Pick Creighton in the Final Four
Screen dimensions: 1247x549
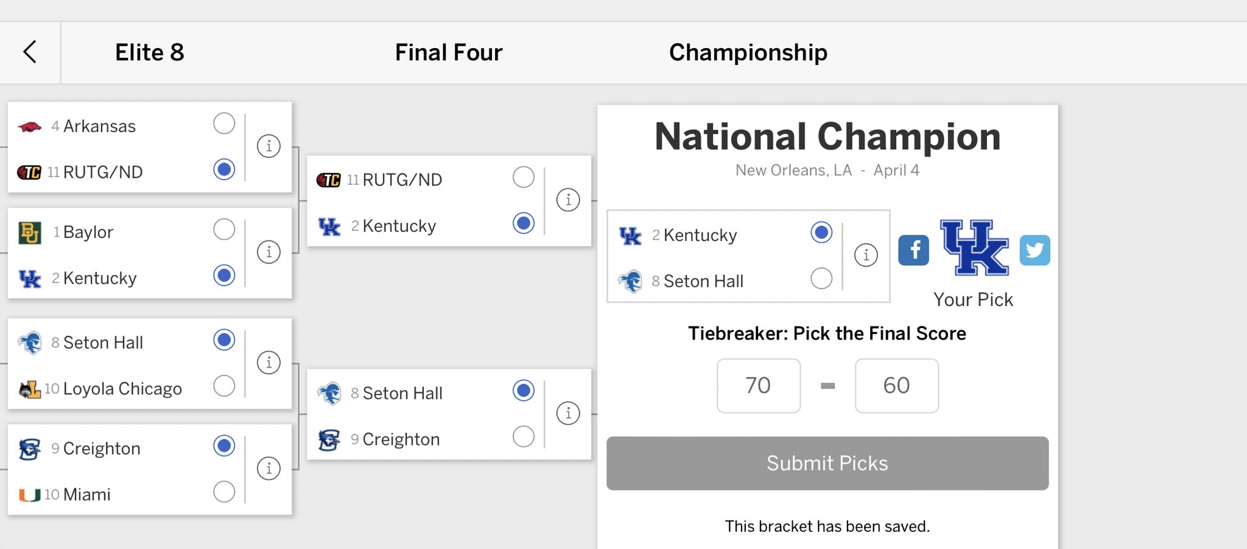tap(524, 436)
